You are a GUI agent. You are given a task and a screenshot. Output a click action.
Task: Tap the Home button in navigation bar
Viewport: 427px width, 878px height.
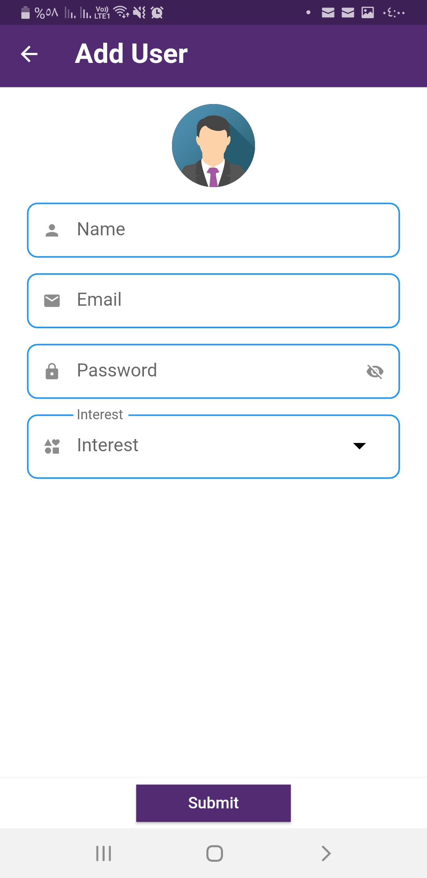point(213,853)
